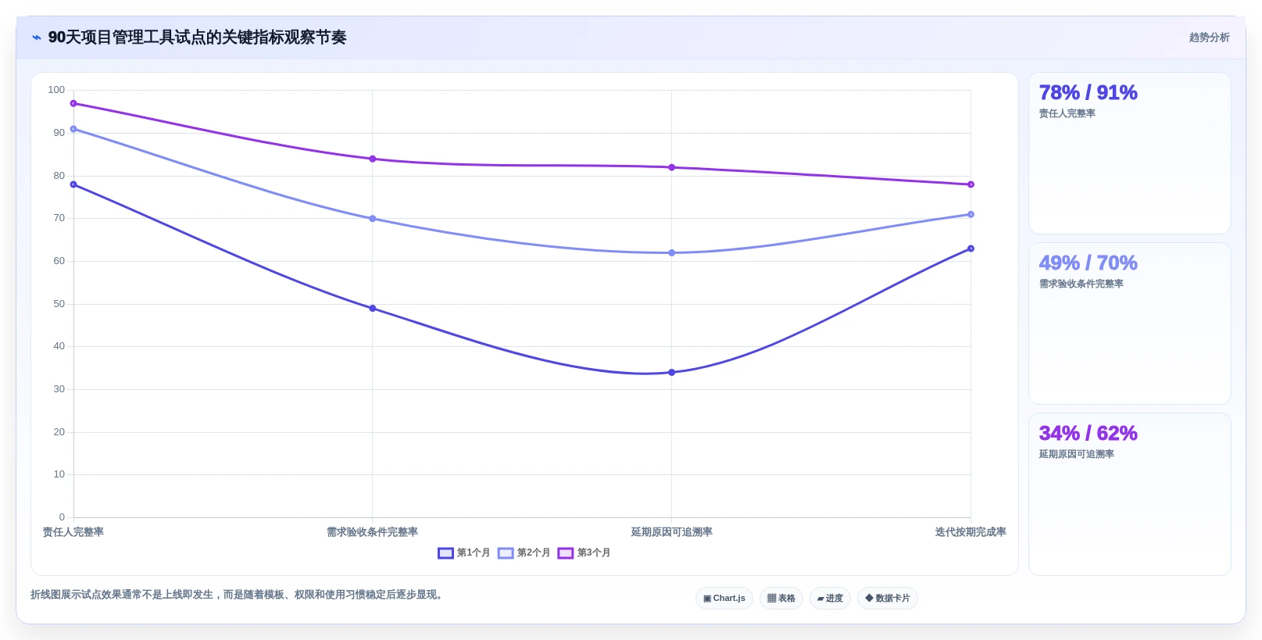1262x640 pixels.
Task: Toggle the 第2个月 legend series
Action: coord(524,552)
